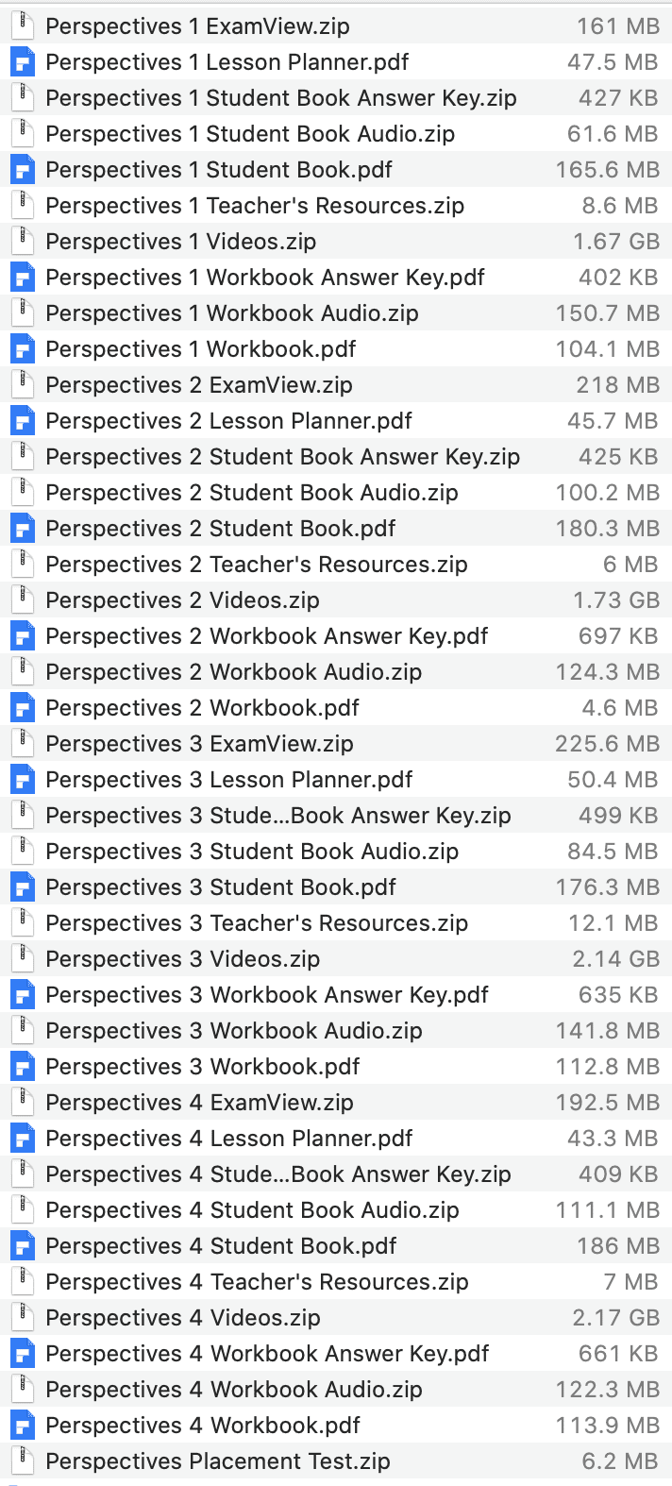The image size is (672, 1486).
Task: Click the ZIP icon for Perspectives 2 Videos
Action: pyautogui.click(x=23, y=599)
